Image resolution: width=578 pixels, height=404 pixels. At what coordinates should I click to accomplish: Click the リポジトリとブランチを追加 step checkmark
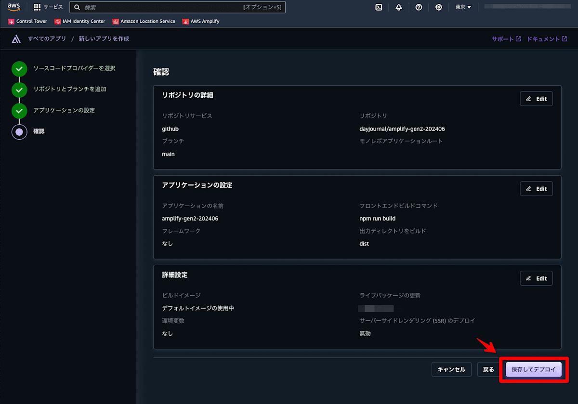pos(19,90)
